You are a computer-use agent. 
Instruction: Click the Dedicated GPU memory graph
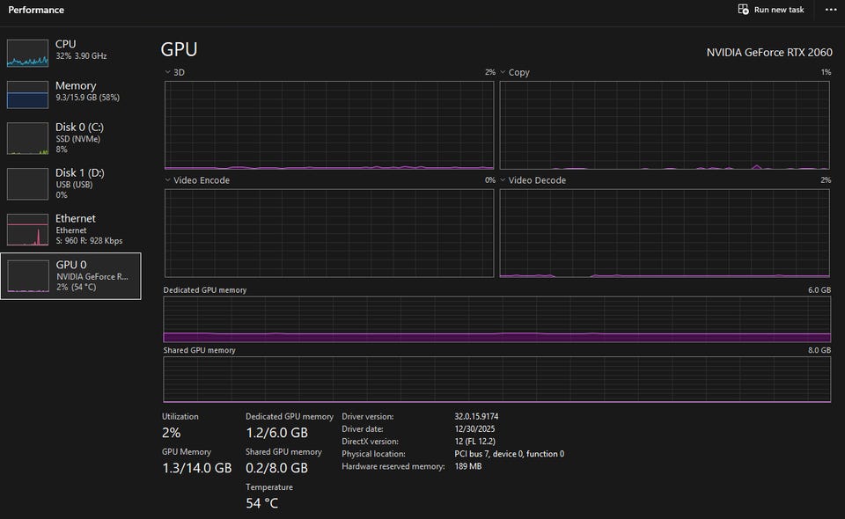[x=496, y=319]
